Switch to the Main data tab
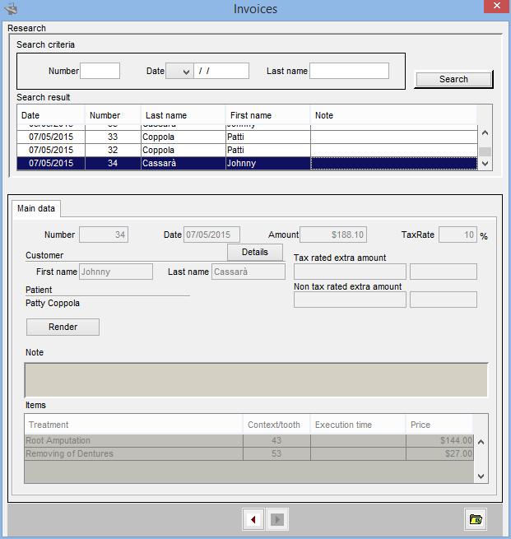511x539 pixels. point(35,209)
